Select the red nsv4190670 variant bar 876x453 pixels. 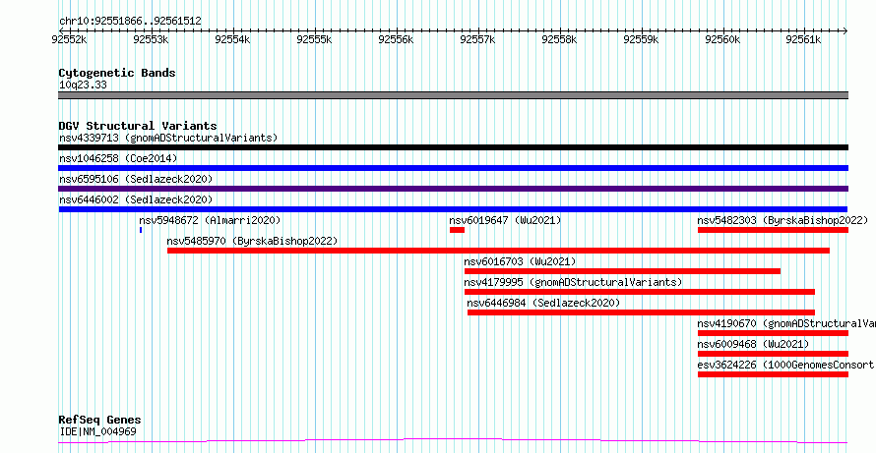pos(774,333)
